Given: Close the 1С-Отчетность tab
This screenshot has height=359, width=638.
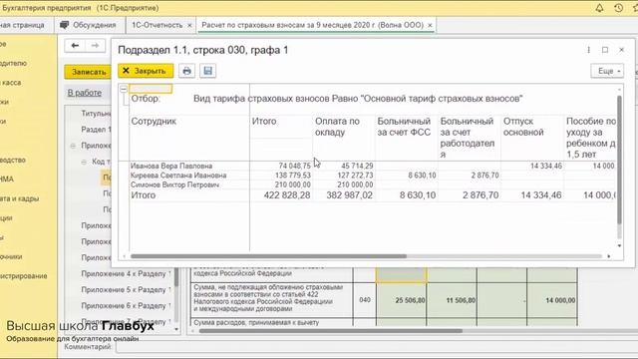Looking at the screenshot, I should (x=189, y=25).
